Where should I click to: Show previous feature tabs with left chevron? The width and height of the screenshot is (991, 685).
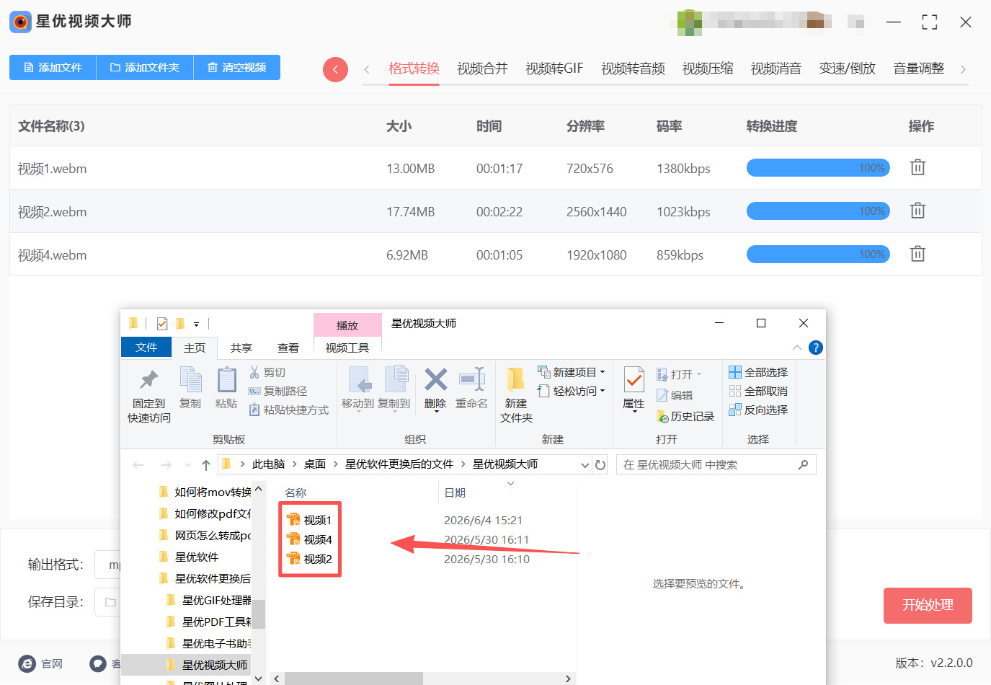pyautogui.click(x=367, y=69)
